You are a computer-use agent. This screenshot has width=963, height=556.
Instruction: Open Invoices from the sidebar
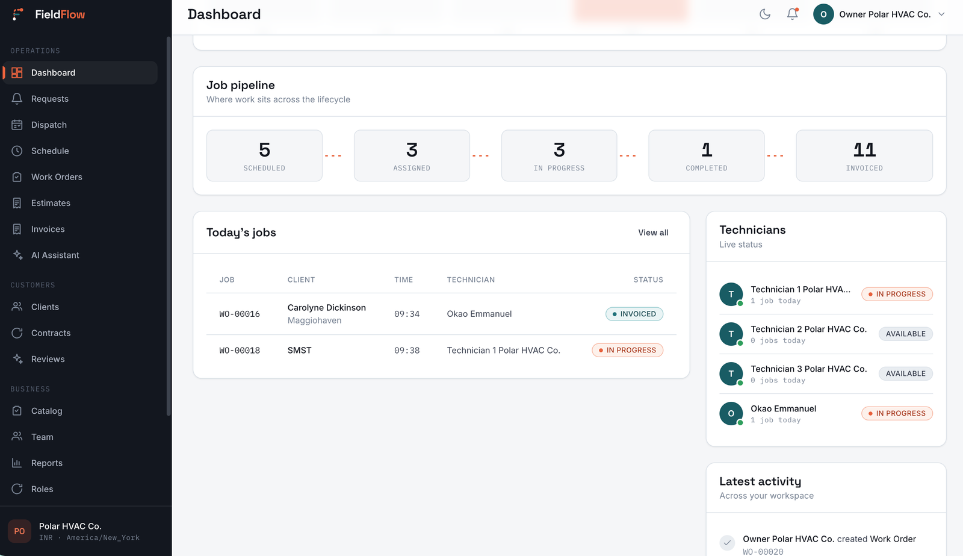[80, 229]
